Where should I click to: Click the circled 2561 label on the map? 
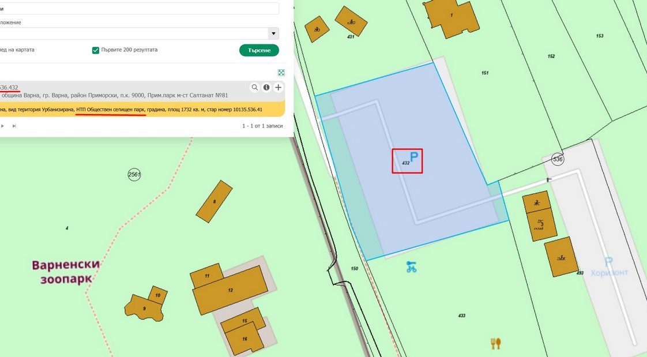tap(134, 174)
